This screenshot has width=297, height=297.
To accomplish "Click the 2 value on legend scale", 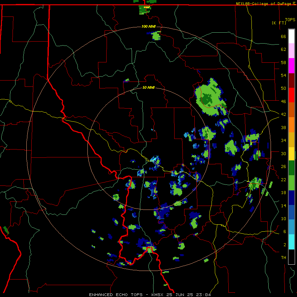I will click(x=284, y=245).
